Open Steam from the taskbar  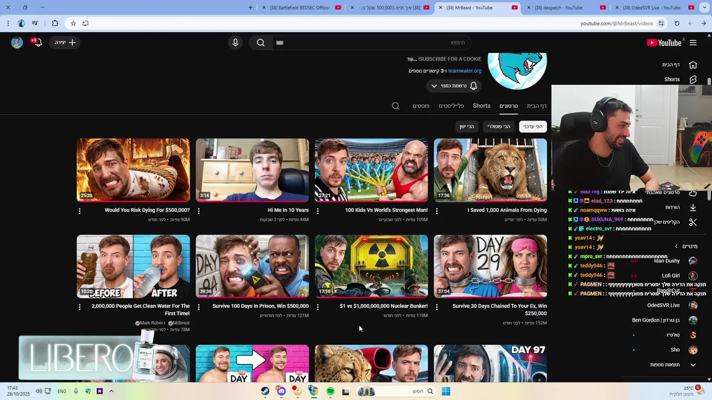point(265,391)
